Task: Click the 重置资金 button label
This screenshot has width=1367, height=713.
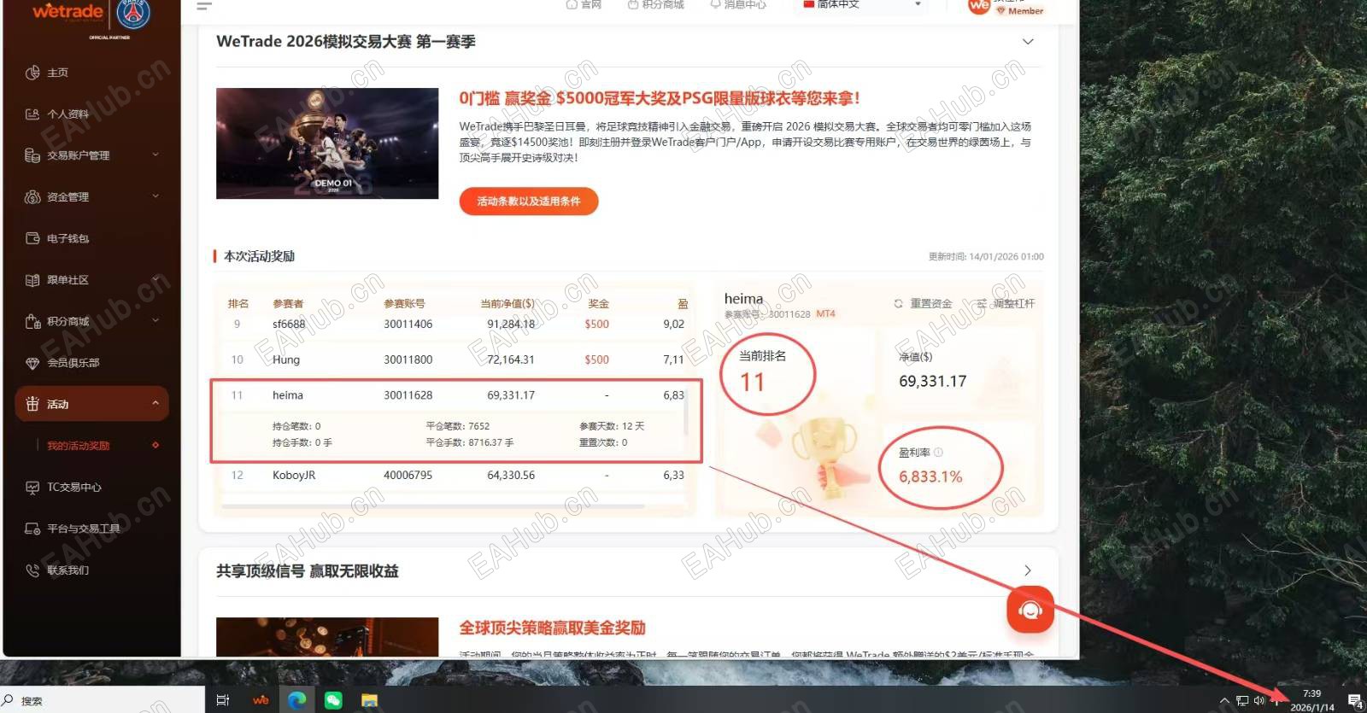Action: click(x=931, y=304)
